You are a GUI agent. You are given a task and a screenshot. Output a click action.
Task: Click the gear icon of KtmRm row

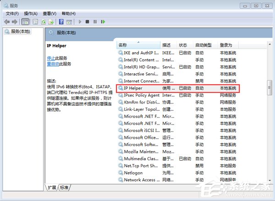pos(121,102)
